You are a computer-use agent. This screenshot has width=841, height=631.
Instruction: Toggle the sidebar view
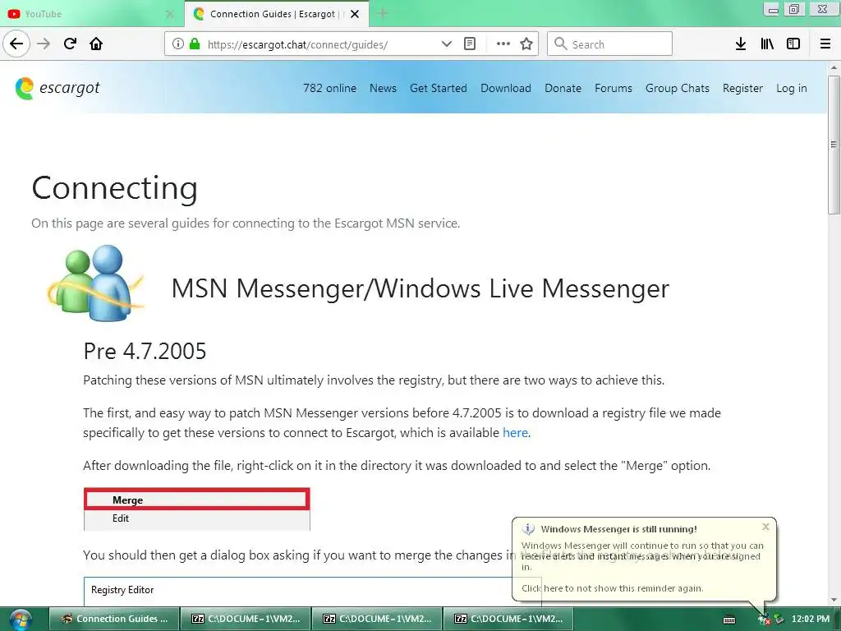click(793, 44)
